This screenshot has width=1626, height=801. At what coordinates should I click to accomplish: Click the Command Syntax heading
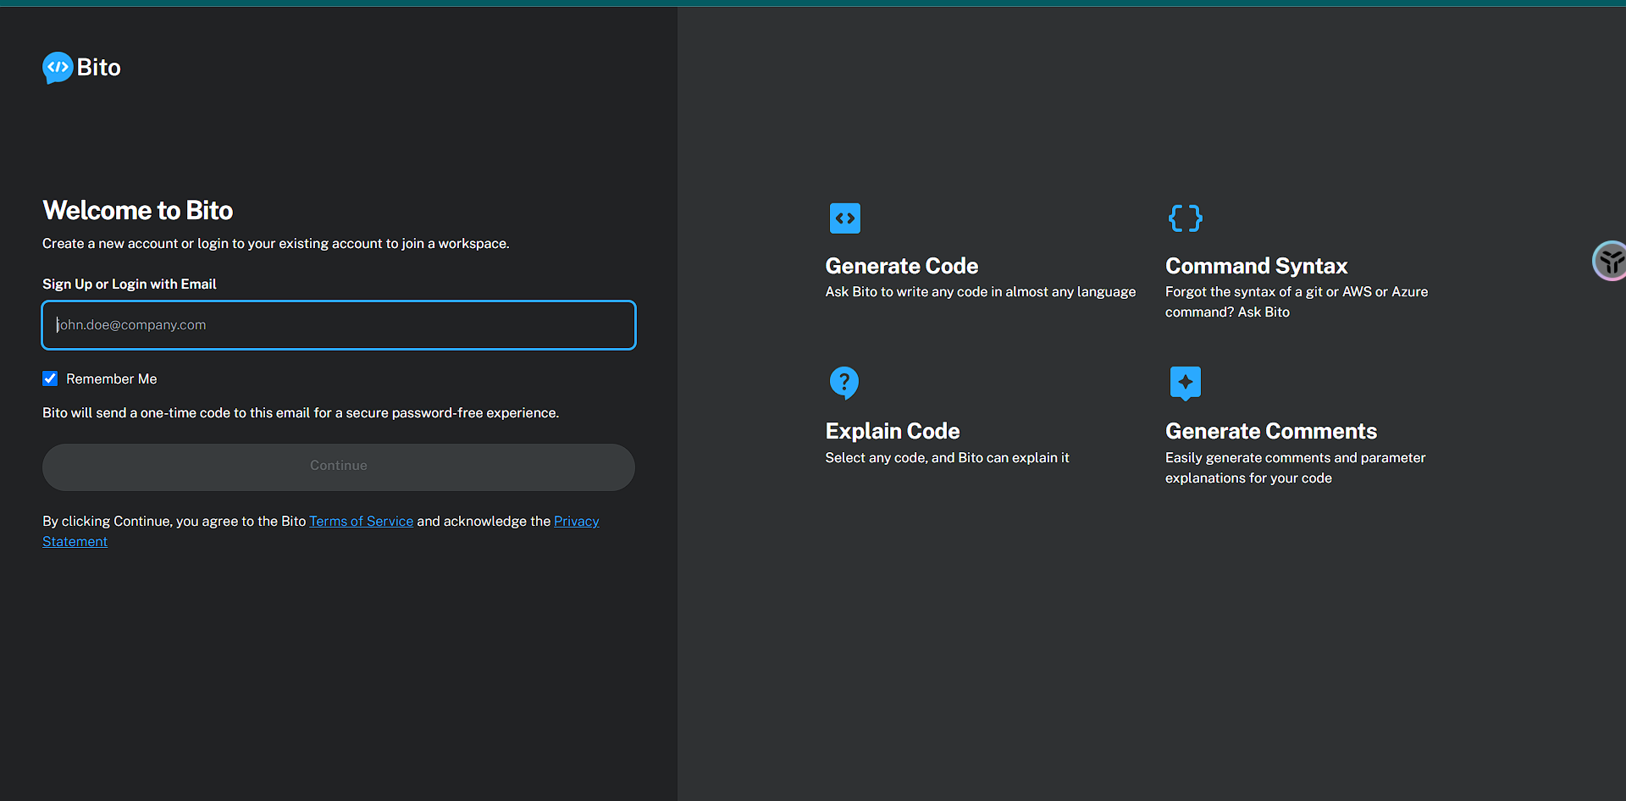click(1256, 266)
